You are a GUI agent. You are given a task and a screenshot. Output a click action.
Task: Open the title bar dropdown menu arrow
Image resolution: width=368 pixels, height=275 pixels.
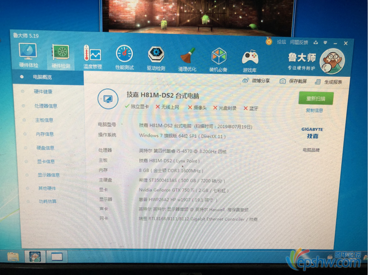325,43
